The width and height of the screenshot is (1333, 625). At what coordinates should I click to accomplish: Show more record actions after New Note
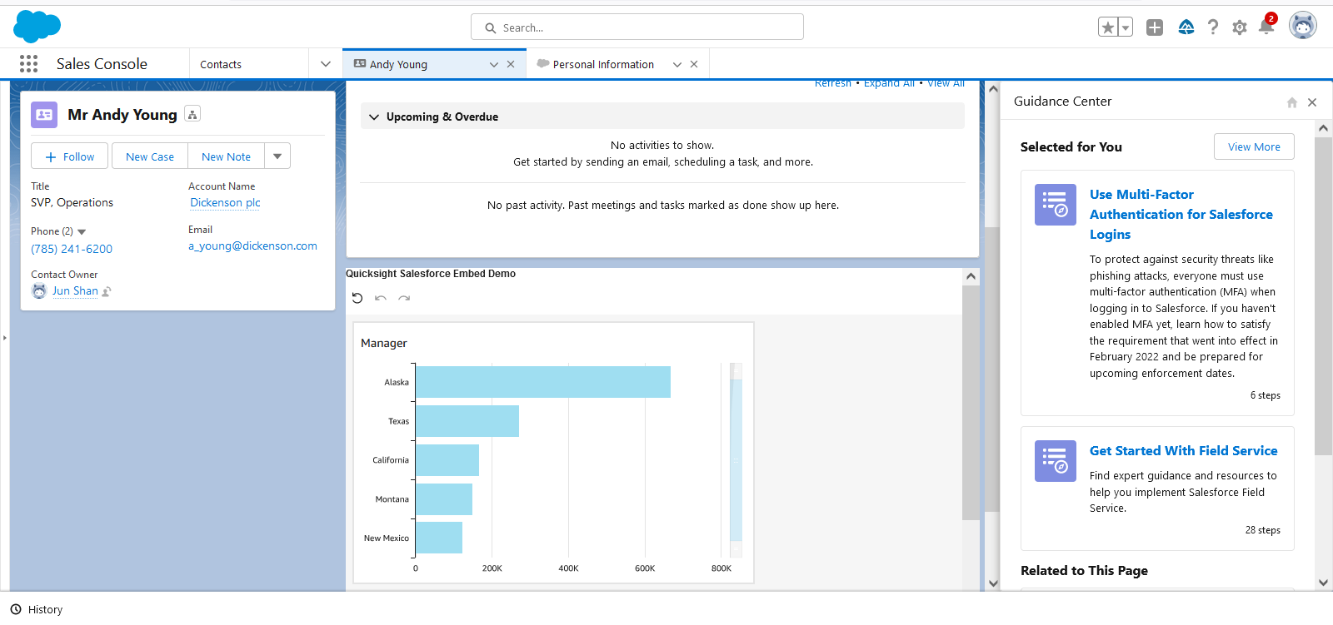pyautogui.click(x=277, y=156)
